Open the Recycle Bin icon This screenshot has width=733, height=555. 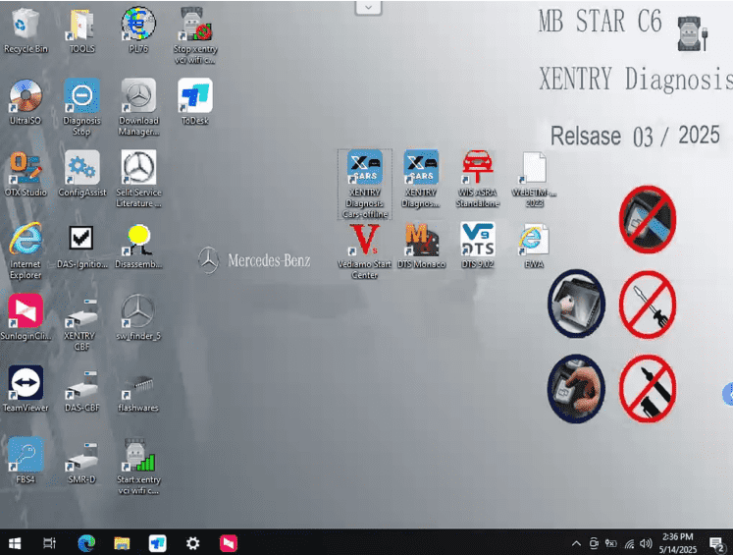pyautogui.click(x=26, y=30)
